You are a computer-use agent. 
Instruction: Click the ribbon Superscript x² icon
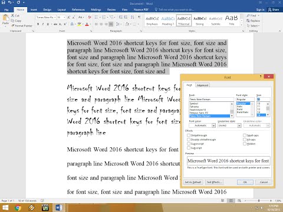[65, 24]
